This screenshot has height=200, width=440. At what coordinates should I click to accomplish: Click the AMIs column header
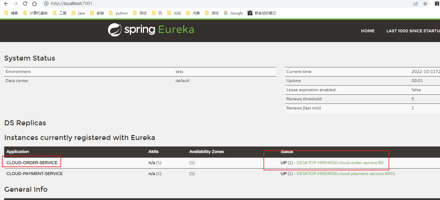[153, 152]
